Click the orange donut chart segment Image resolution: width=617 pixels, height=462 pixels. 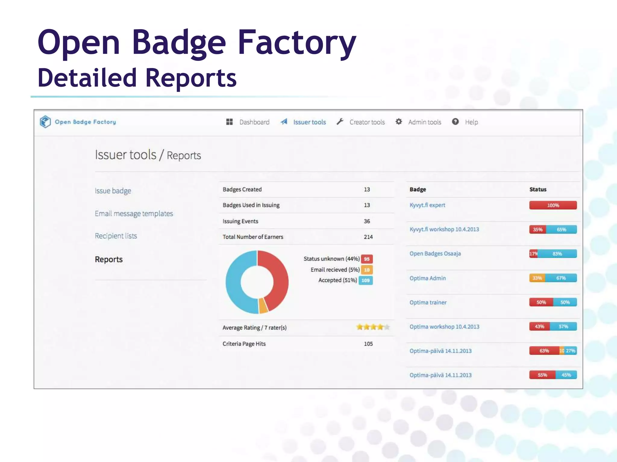click(263, 306)
